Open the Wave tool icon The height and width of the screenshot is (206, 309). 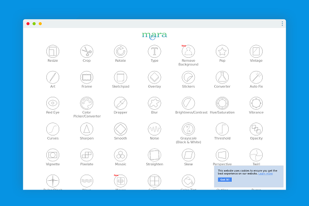coord(87,181)
